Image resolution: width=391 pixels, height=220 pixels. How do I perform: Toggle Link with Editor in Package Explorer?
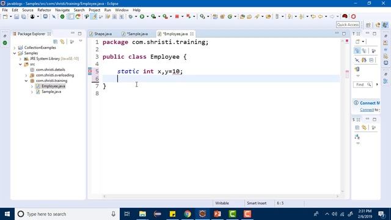[x=62, y=42]
